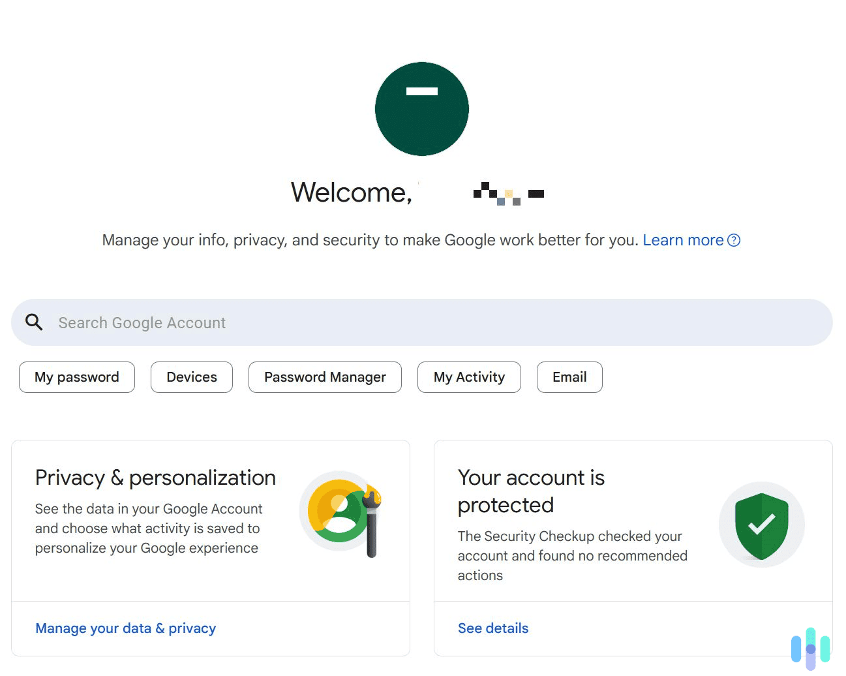Screen dimensions: 846x676
Task: Click the white dash on the profile avatar
Action: 421,91
